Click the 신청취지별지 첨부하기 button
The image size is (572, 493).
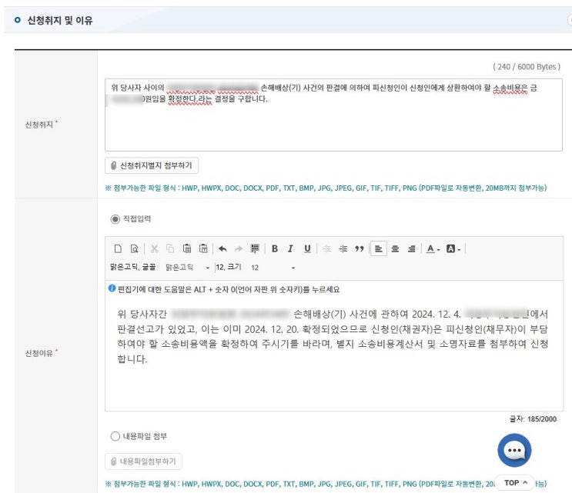152,166
